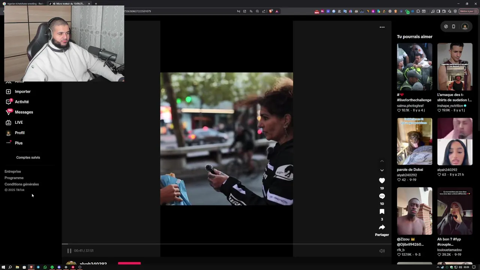Open the #liveforthechallenge recommended video thumbnail
The image size is (480, 270).
click(414, 67)
